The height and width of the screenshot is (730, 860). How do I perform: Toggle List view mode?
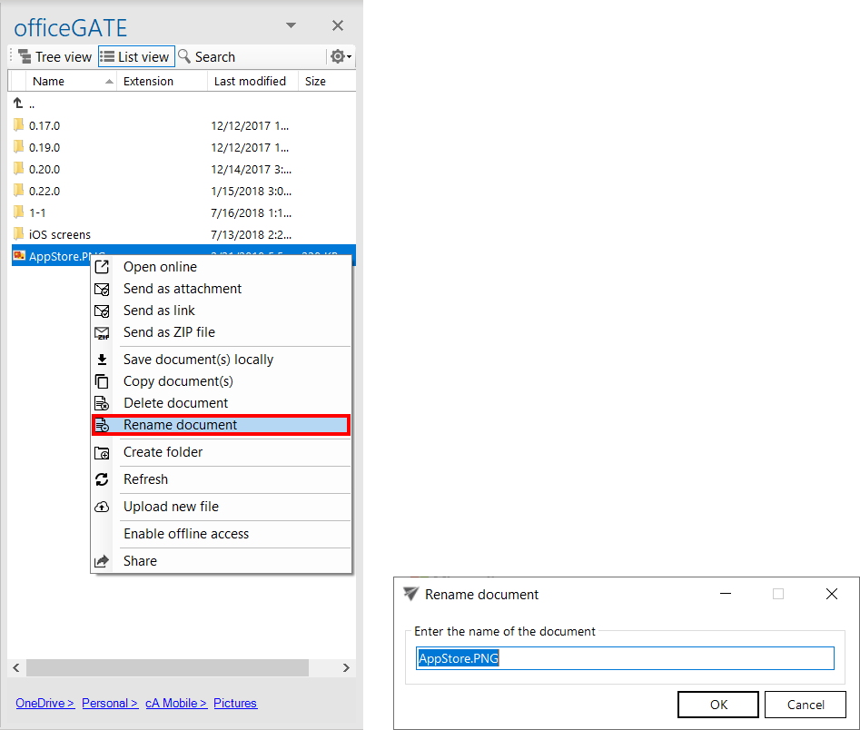coord(135,56)
